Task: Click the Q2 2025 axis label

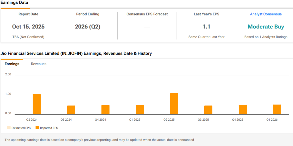Action: click(169, 120)
